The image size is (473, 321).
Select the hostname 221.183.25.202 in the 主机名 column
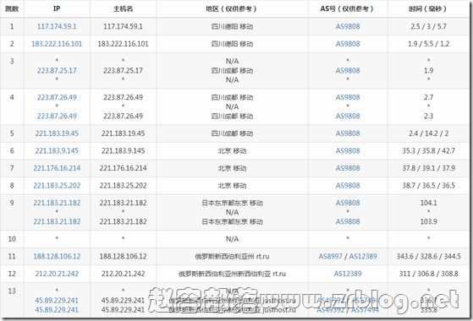coord(123,186)
